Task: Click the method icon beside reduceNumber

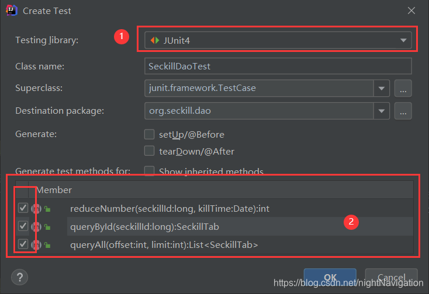Action: click(x=36, y=209)
